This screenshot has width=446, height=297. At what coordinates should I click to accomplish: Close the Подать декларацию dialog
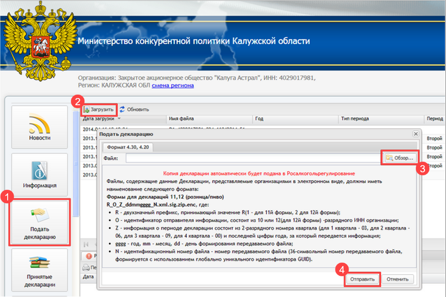(x=415, y=134)
